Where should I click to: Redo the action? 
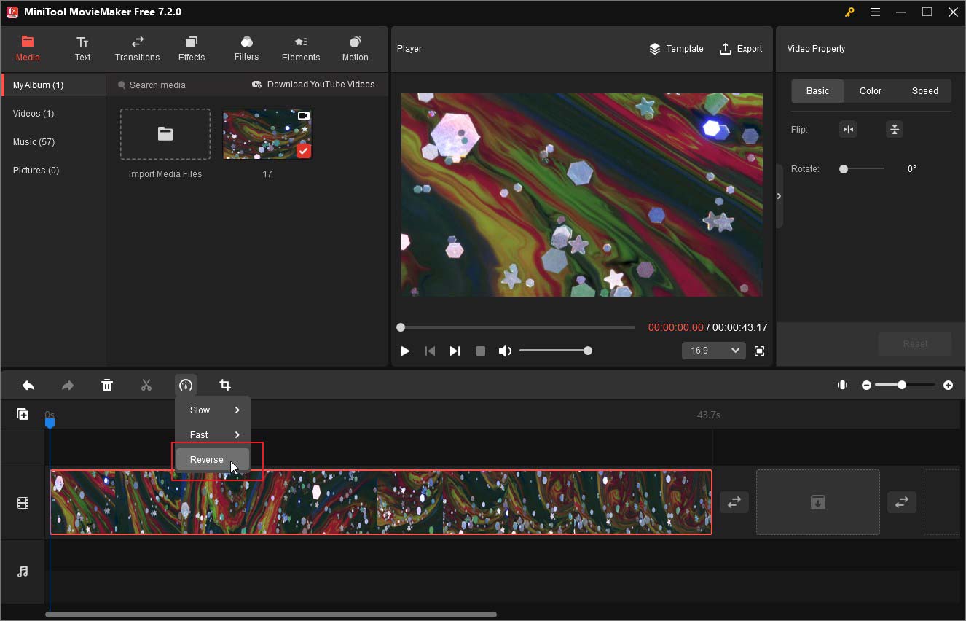68,385
